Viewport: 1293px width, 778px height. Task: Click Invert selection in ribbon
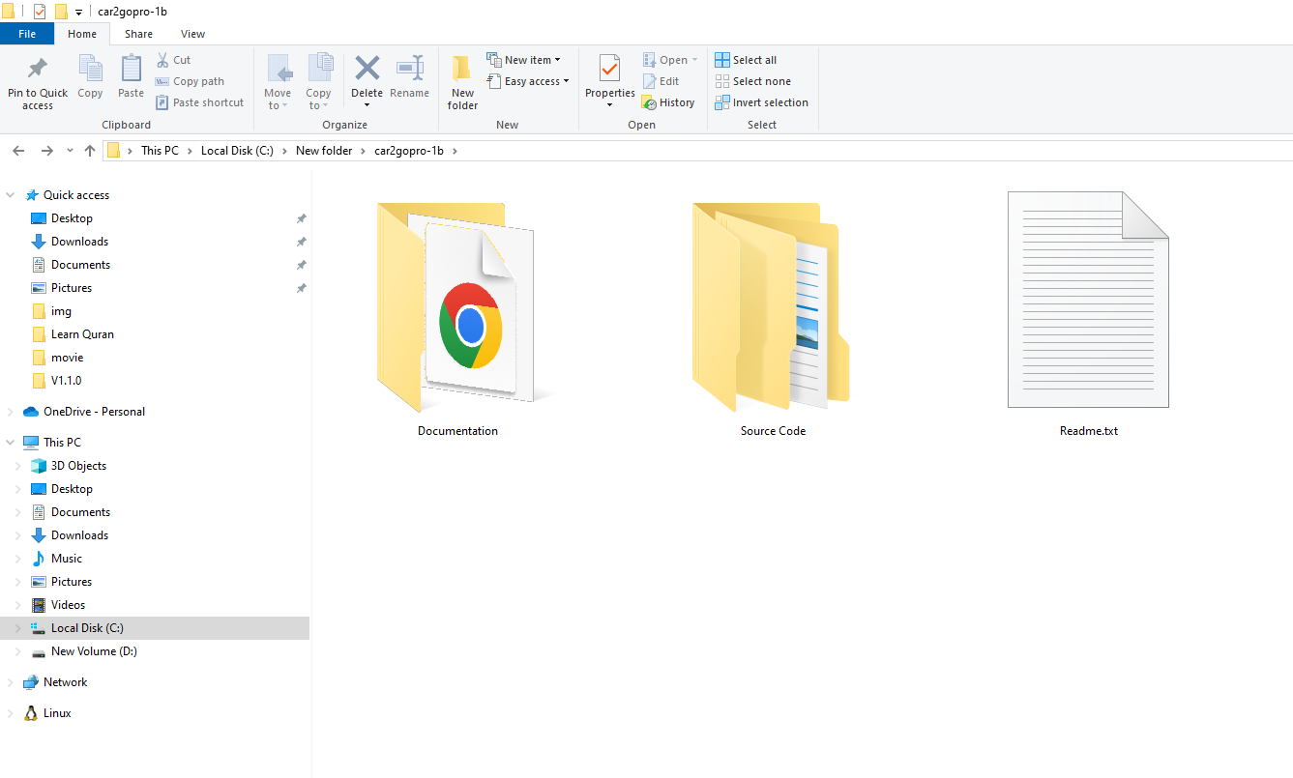[761, 102]
